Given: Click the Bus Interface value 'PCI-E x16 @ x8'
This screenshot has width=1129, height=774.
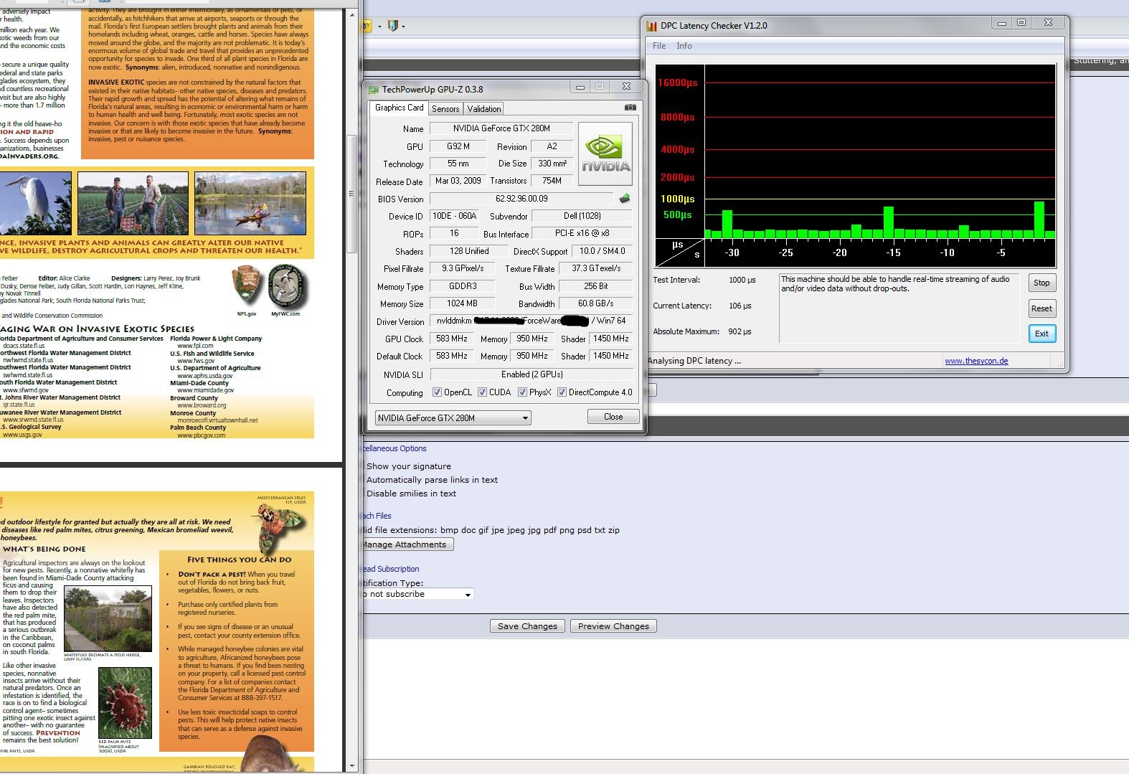Looking at the screenshot, I should click(582, 233).
